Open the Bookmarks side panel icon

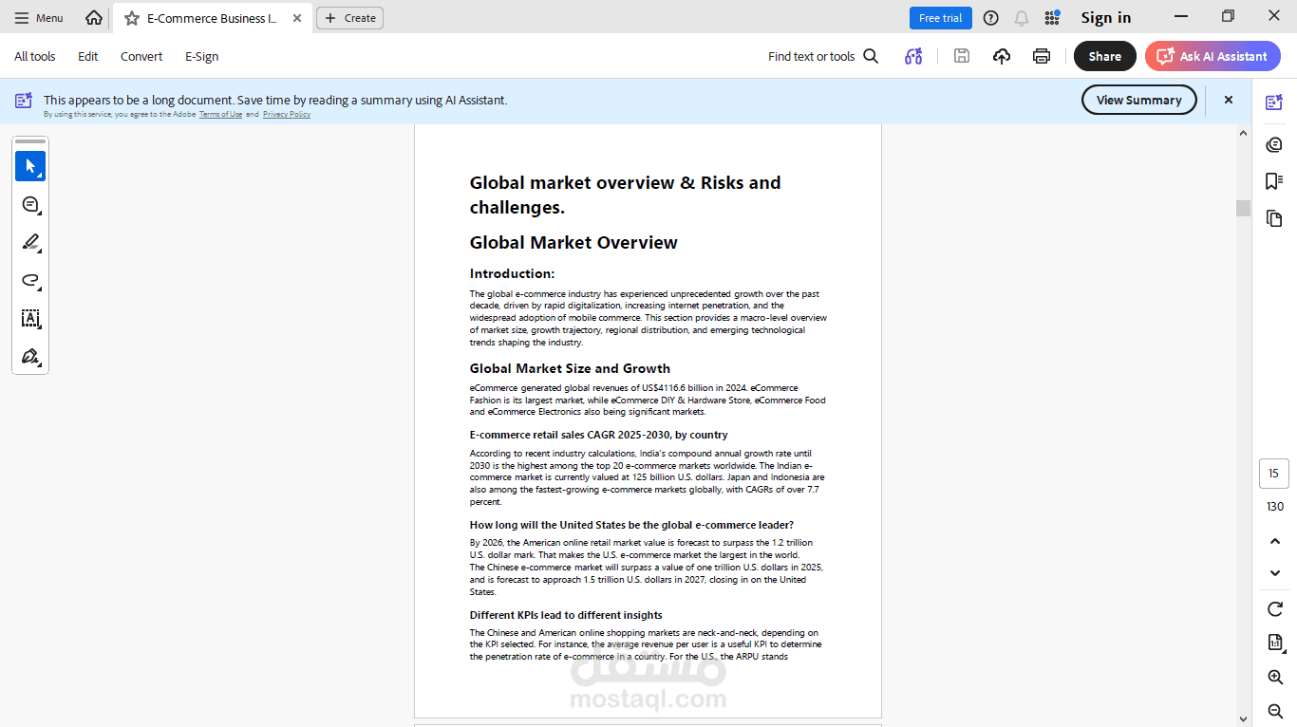pyautogui.click(x=1274, y=181)
